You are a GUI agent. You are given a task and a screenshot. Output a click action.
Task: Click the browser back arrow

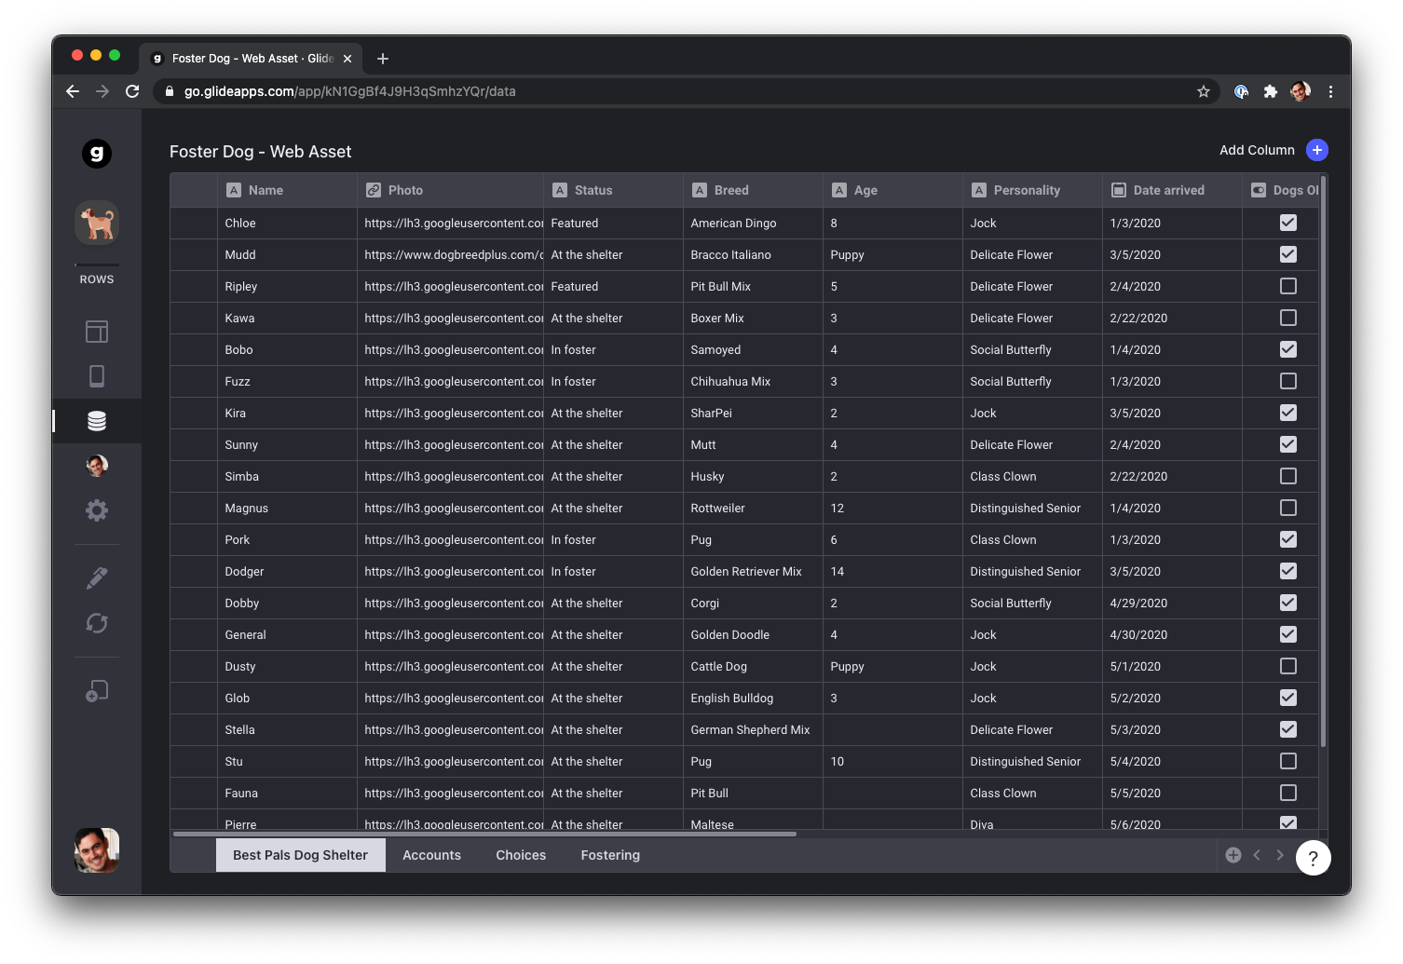click(x=73, y=91)
